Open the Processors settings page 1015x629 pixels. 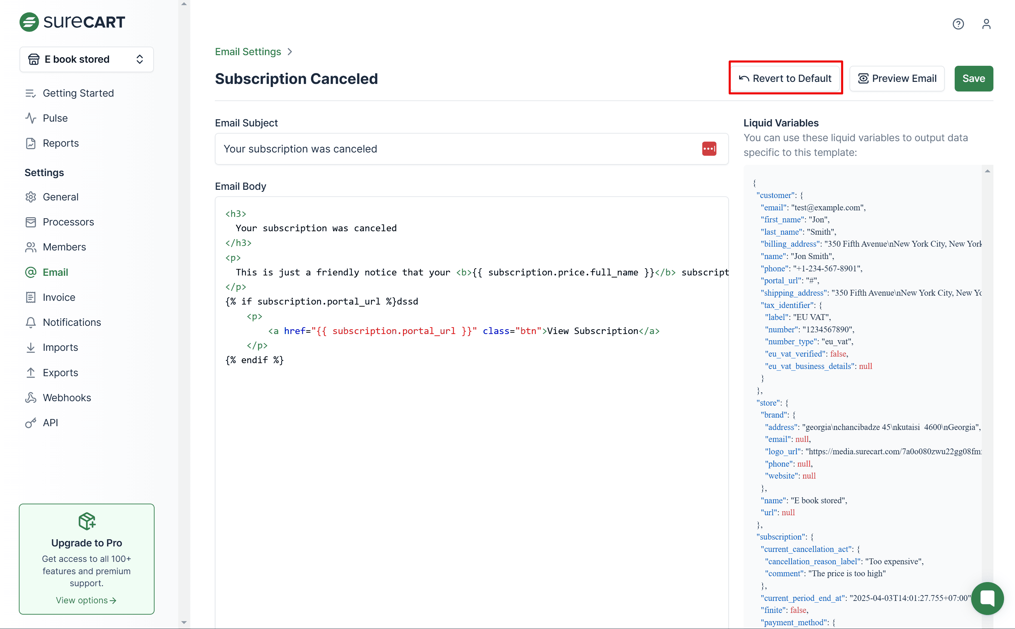click(68, 222)
